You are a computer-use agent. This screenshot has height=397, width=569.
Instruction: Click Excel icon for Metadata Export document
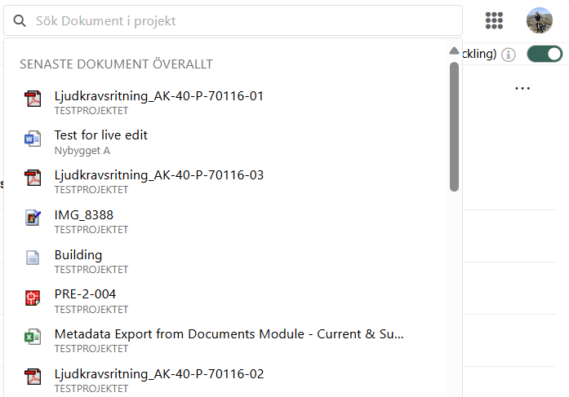33,337
